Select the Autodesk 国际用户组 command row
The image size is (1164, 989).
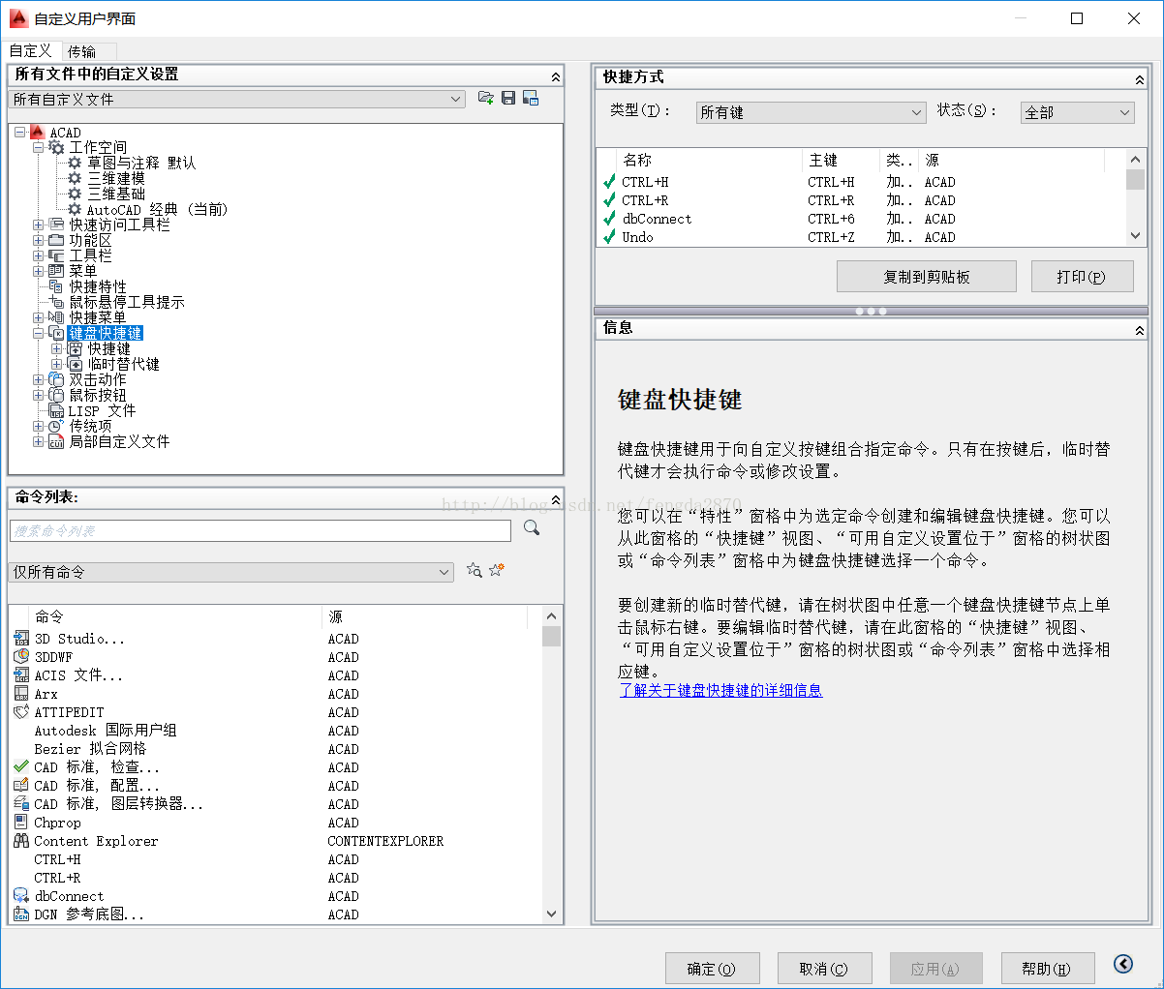coord(276,731)
